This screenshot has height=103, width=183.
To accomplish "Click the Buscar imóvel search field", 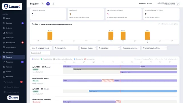I will pos(40,53).
